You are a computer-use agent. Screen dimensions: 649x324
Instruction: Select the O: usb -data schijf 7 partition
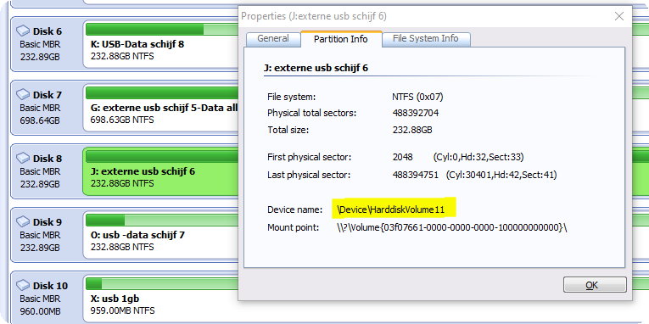coord(160,235)
